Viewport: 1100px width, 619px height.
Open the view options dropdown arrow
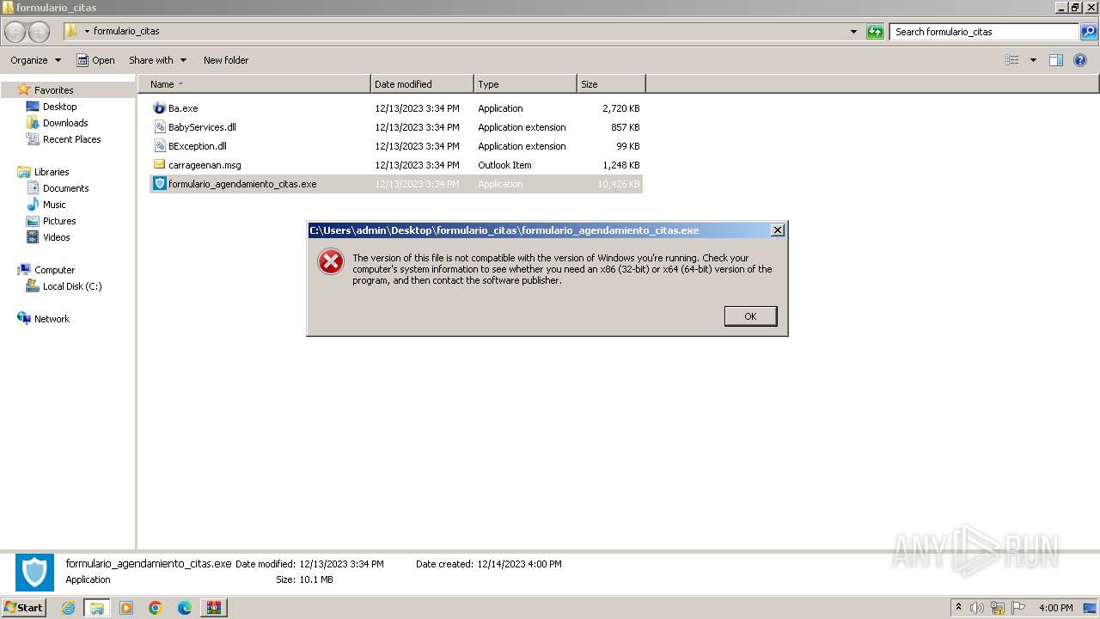(1033, 60)
